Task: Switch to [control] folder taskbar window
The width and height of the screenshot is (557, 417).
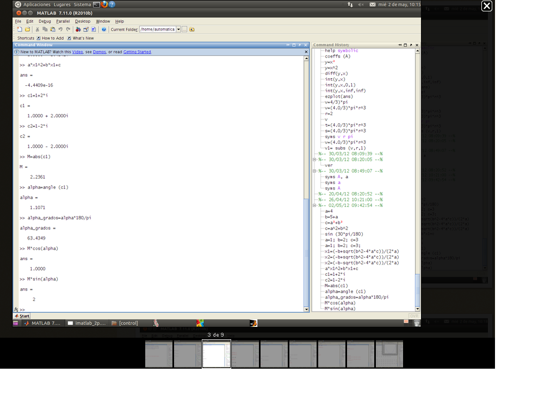Action: click(125, 323)
